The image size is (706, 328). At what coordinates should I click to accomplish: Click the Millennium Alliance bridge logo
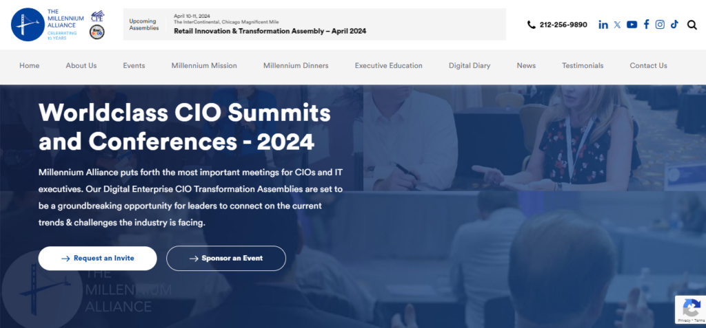tap(28, 24)
